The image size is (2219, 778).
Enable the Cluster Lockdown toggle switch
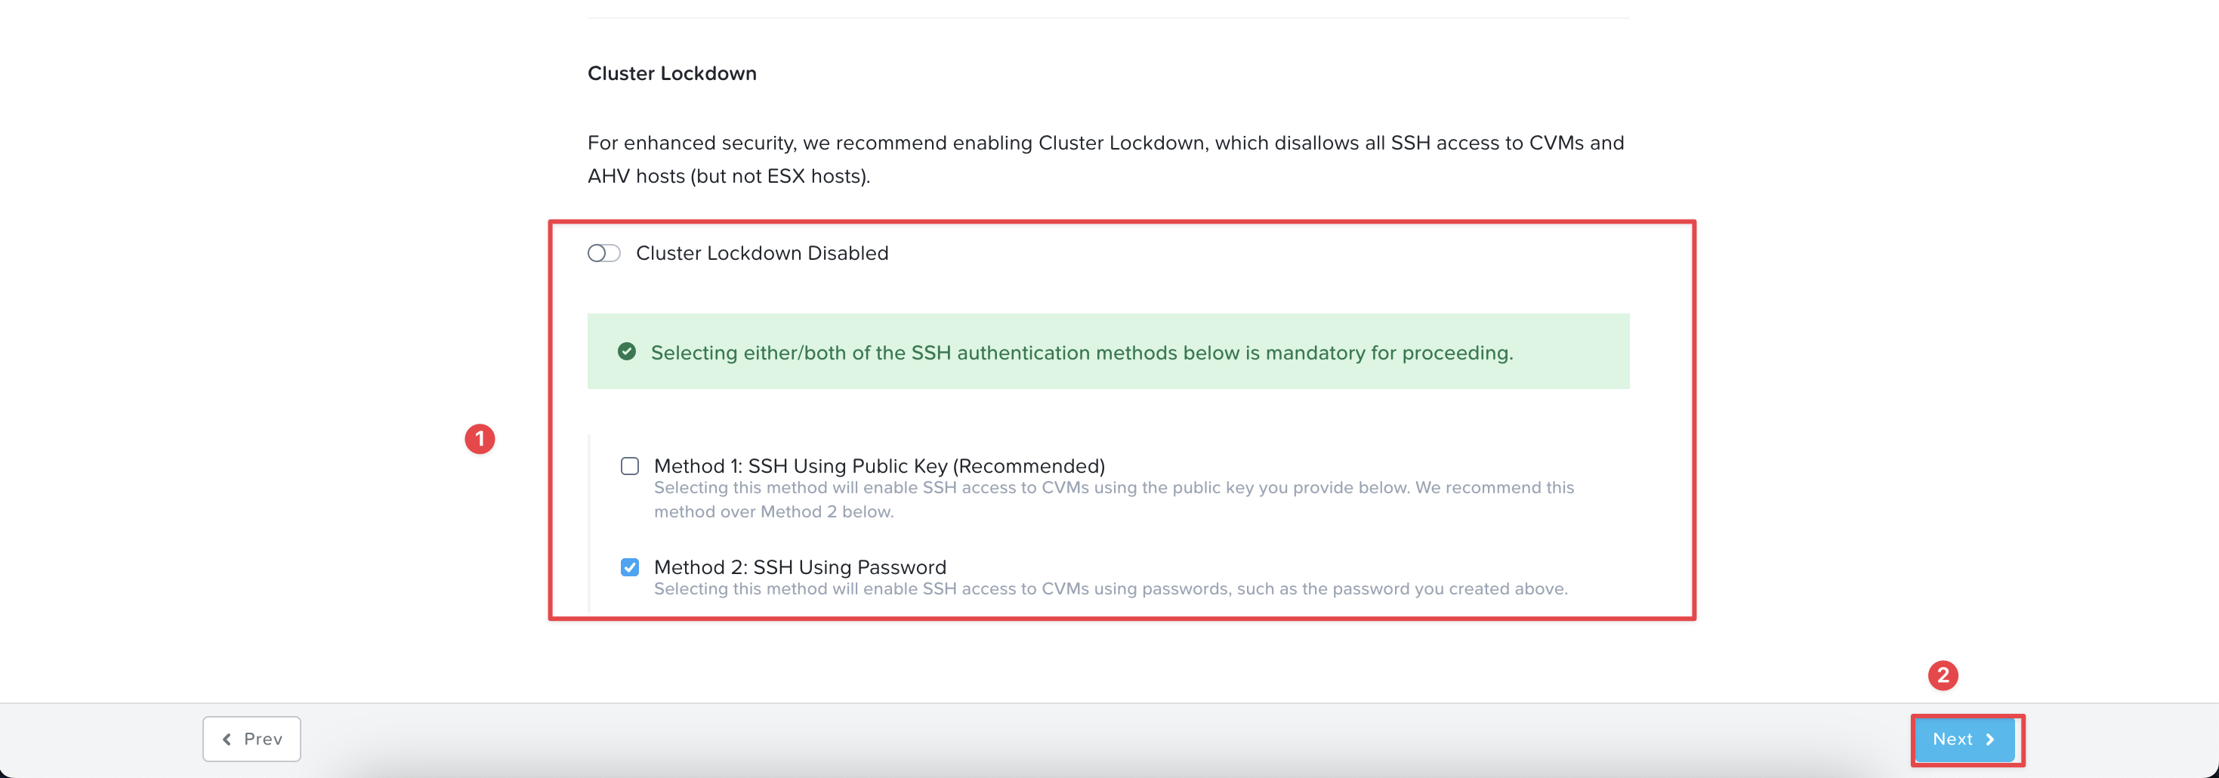604,253
